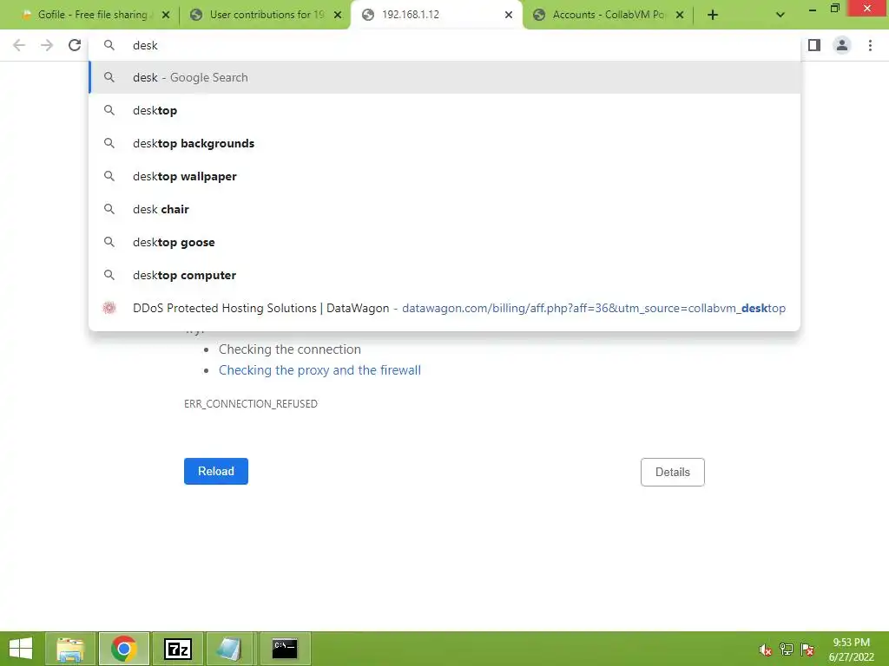Click the DataWagon suggestion favicon
The height and width of the screenshot is (666, 889).
(109, 308)
